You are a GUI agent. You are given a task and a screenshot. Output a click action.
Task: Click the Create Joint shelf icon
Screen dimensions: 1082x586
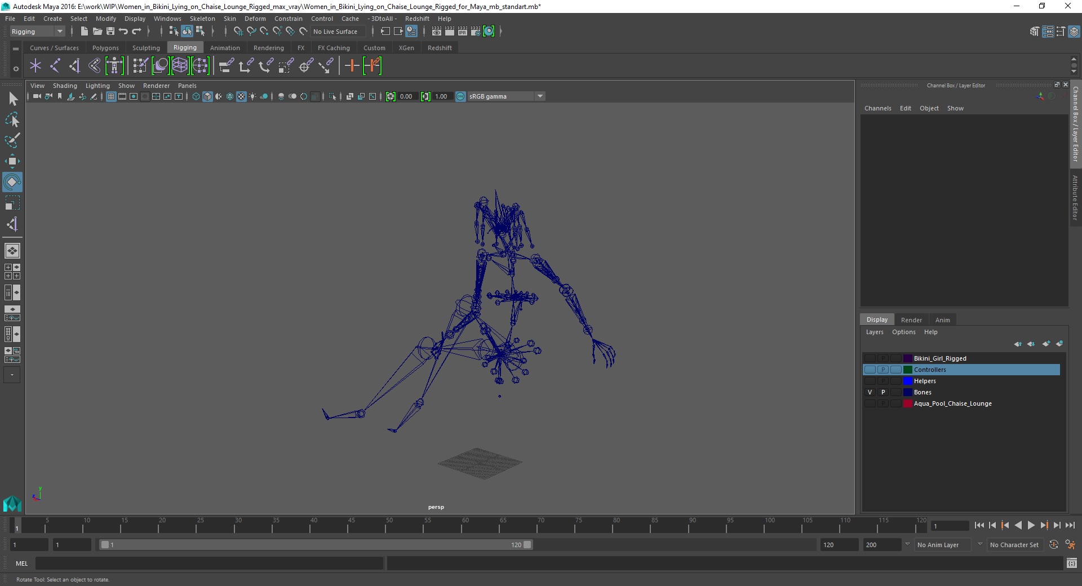click(x=55, y=66)
